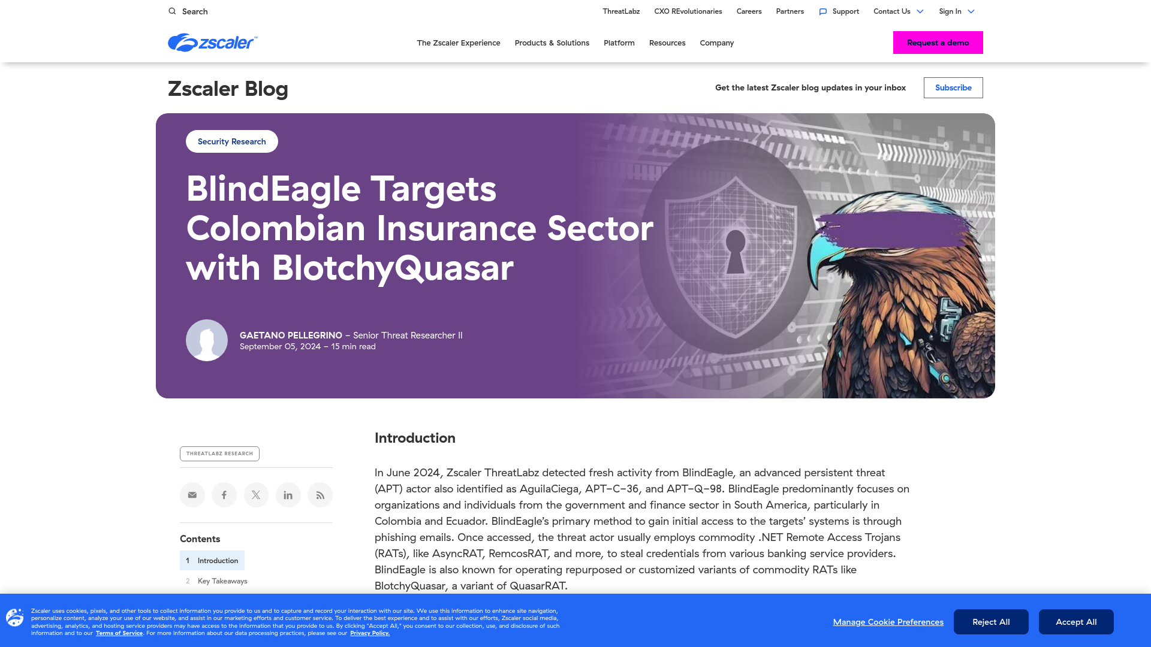1151x647 pixels.
Task: Click the email share icon
Action: pyautogui.click(x=192, y=494)
